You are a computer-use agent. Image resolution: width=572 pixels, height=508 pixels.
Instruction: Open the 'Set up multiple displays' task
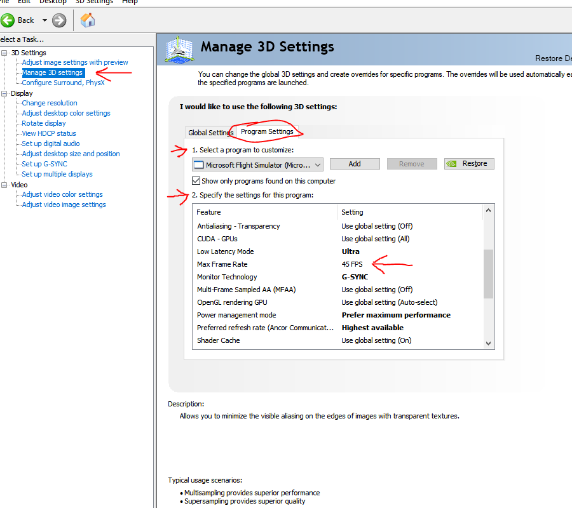tap(57, 175)
